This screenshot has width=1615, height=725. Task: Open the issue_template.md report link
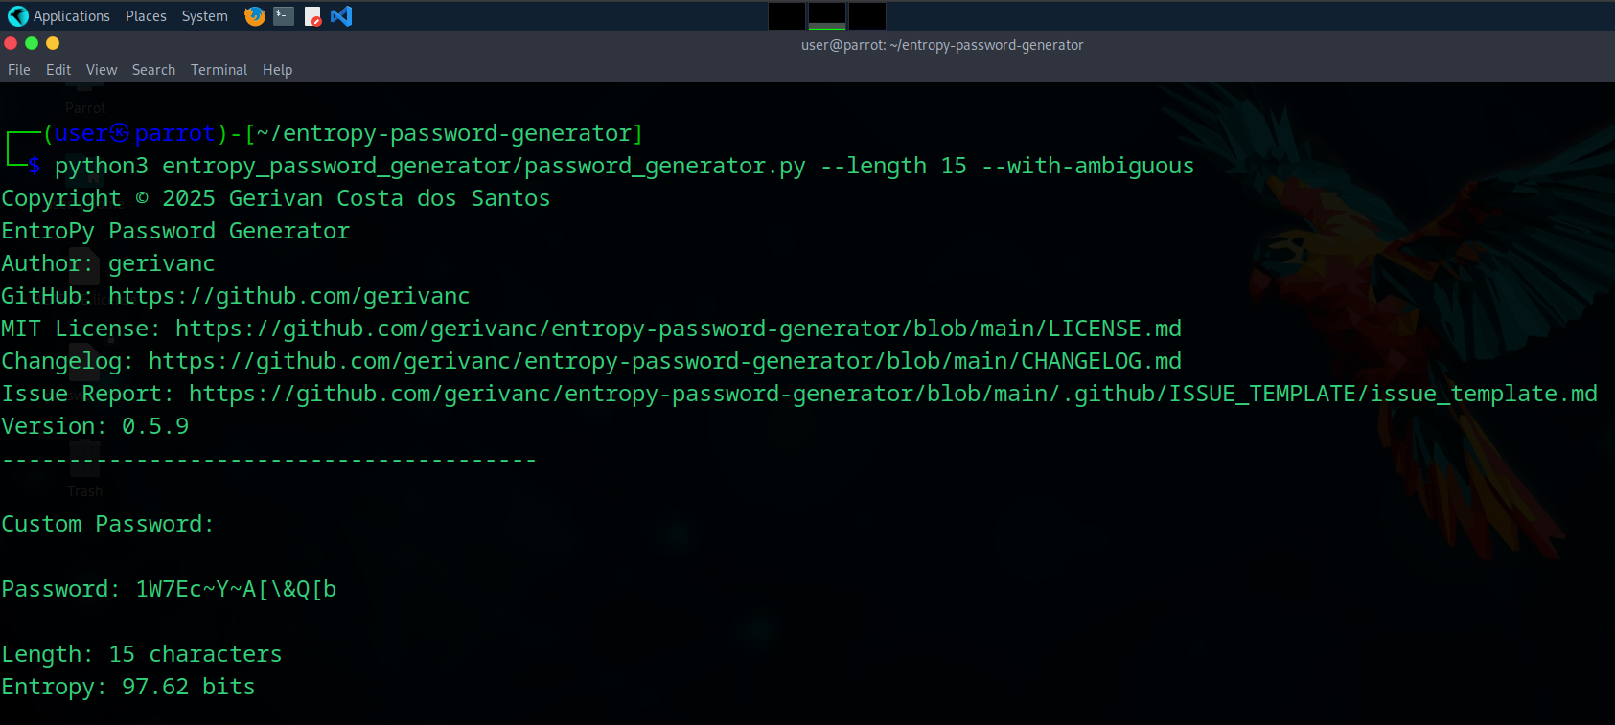891,393
